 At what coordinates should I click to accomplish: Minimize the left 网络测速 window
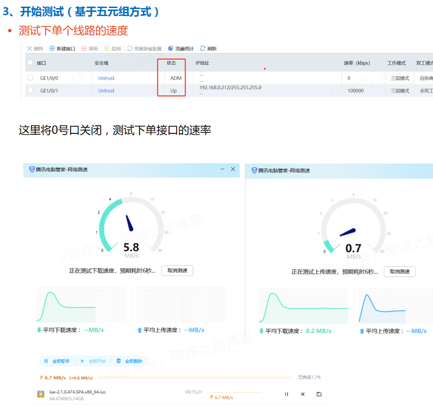pyautogui.click(x=222, y=169)
